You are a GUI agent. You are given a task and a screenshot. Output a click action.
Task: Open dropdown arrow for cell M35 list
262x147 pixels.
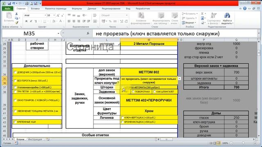click(x=179, y=78)
